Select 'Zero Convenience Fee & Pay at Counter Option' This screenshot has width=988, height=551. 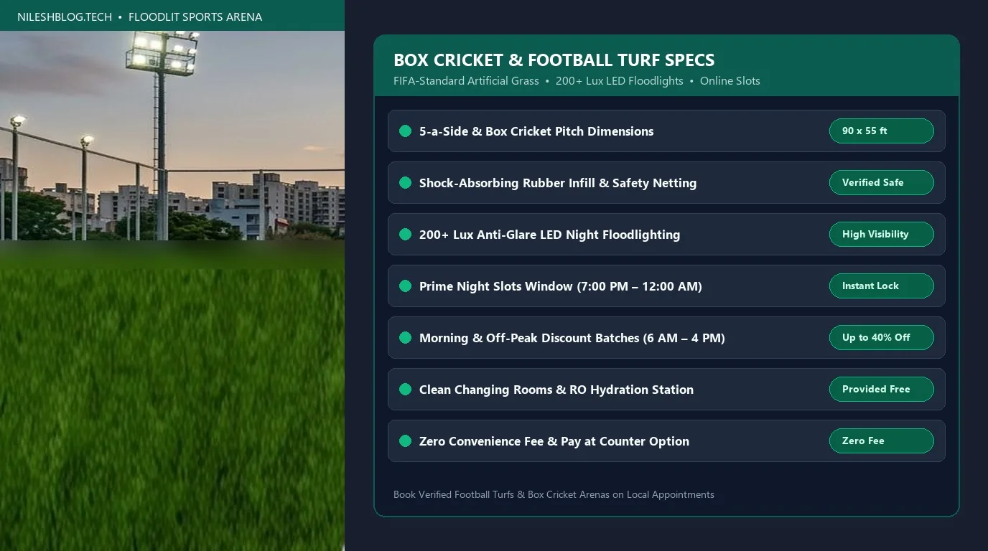point(554,441)
